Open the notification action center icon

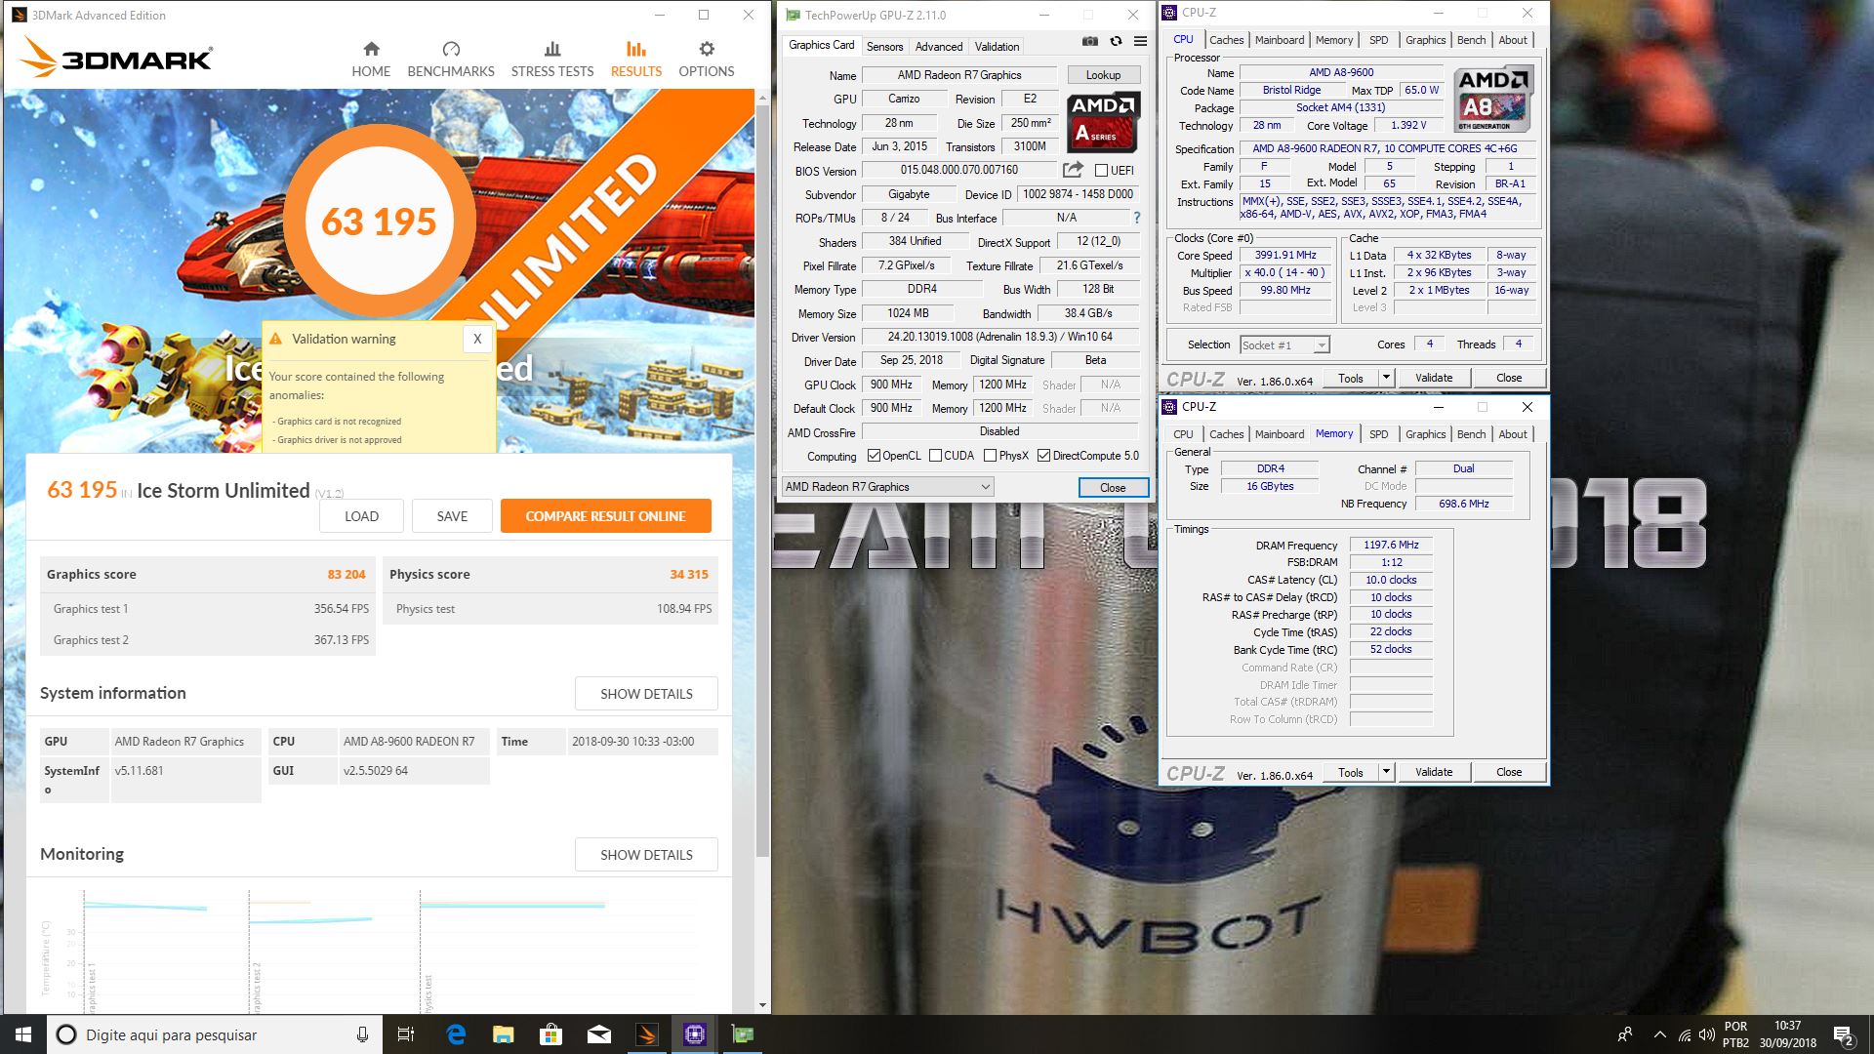click(x=1843, y=1034)
